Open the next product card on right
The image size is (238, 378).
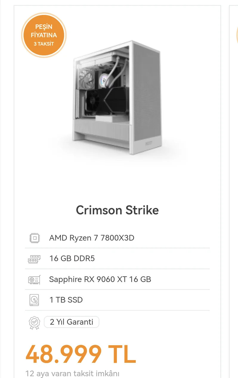click(234, 191)
